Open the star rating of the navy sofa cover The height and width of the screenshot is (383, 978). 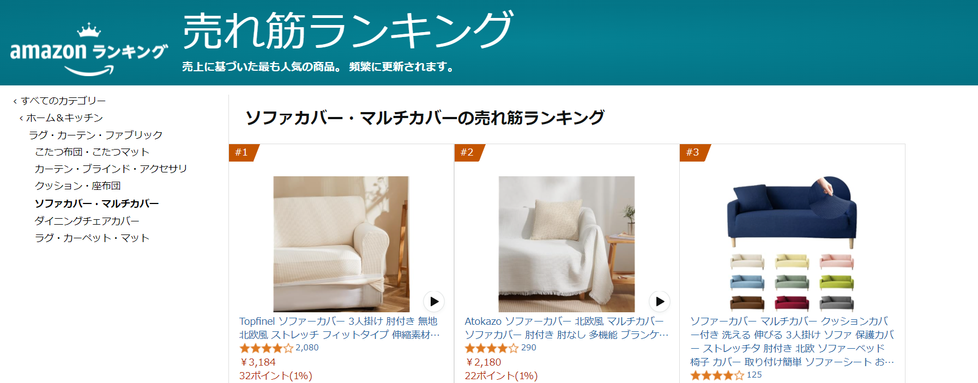(x=717, y=375)
